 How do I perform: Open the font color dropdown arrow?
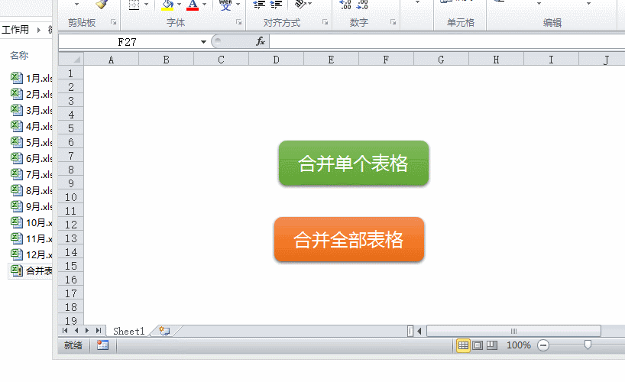pyautogui.click(x=203, y=5)
